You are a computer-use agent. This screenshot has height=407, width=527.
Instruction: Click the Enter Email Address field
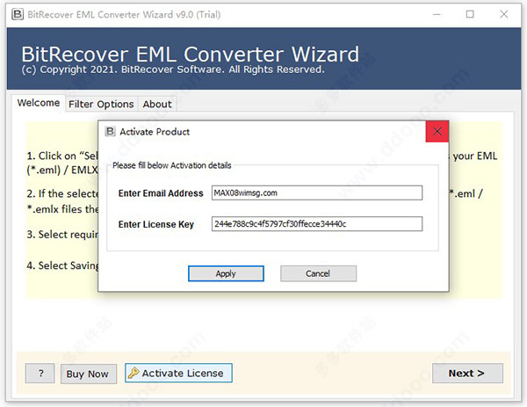316,193
